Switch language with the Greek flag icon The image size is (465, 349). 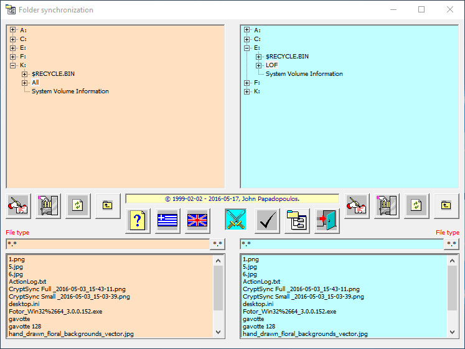coord(167,221)
